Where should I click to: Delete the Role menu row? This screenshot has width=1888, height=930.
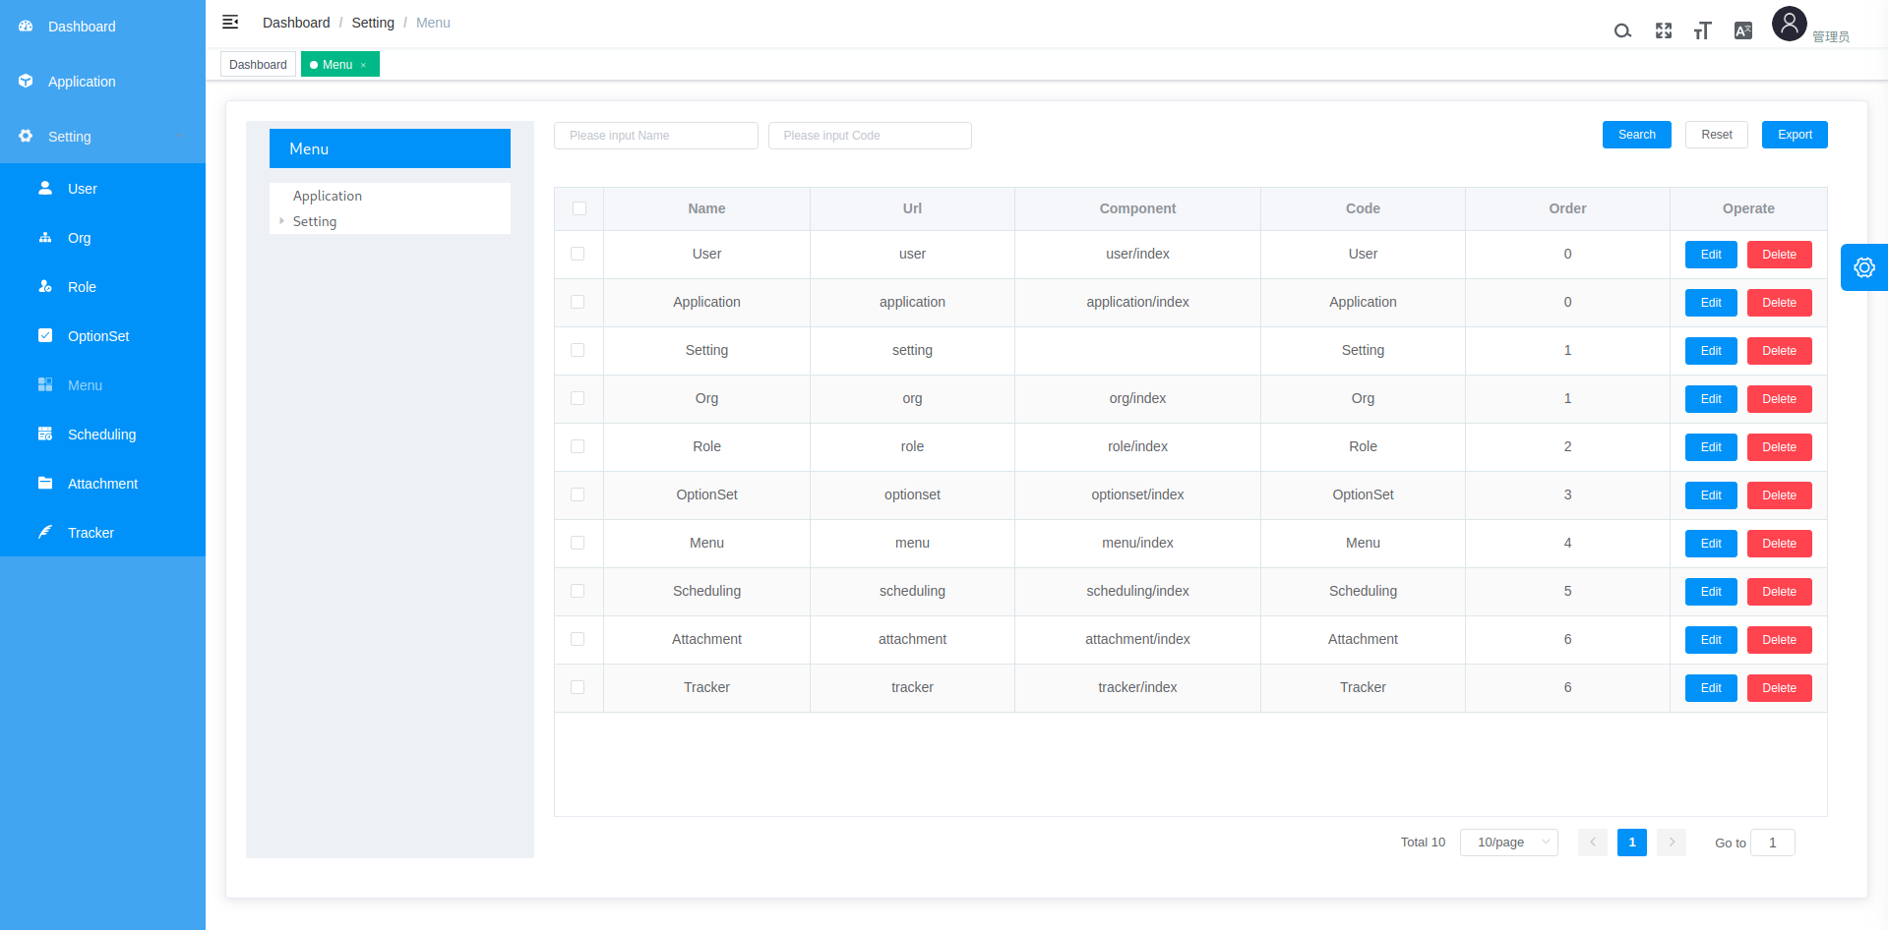(x=1778, y=447)
